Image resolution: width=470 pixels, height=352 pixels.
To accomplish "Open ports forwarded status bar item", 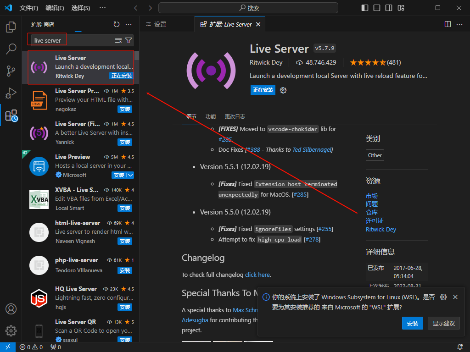I will click(56, 347).
